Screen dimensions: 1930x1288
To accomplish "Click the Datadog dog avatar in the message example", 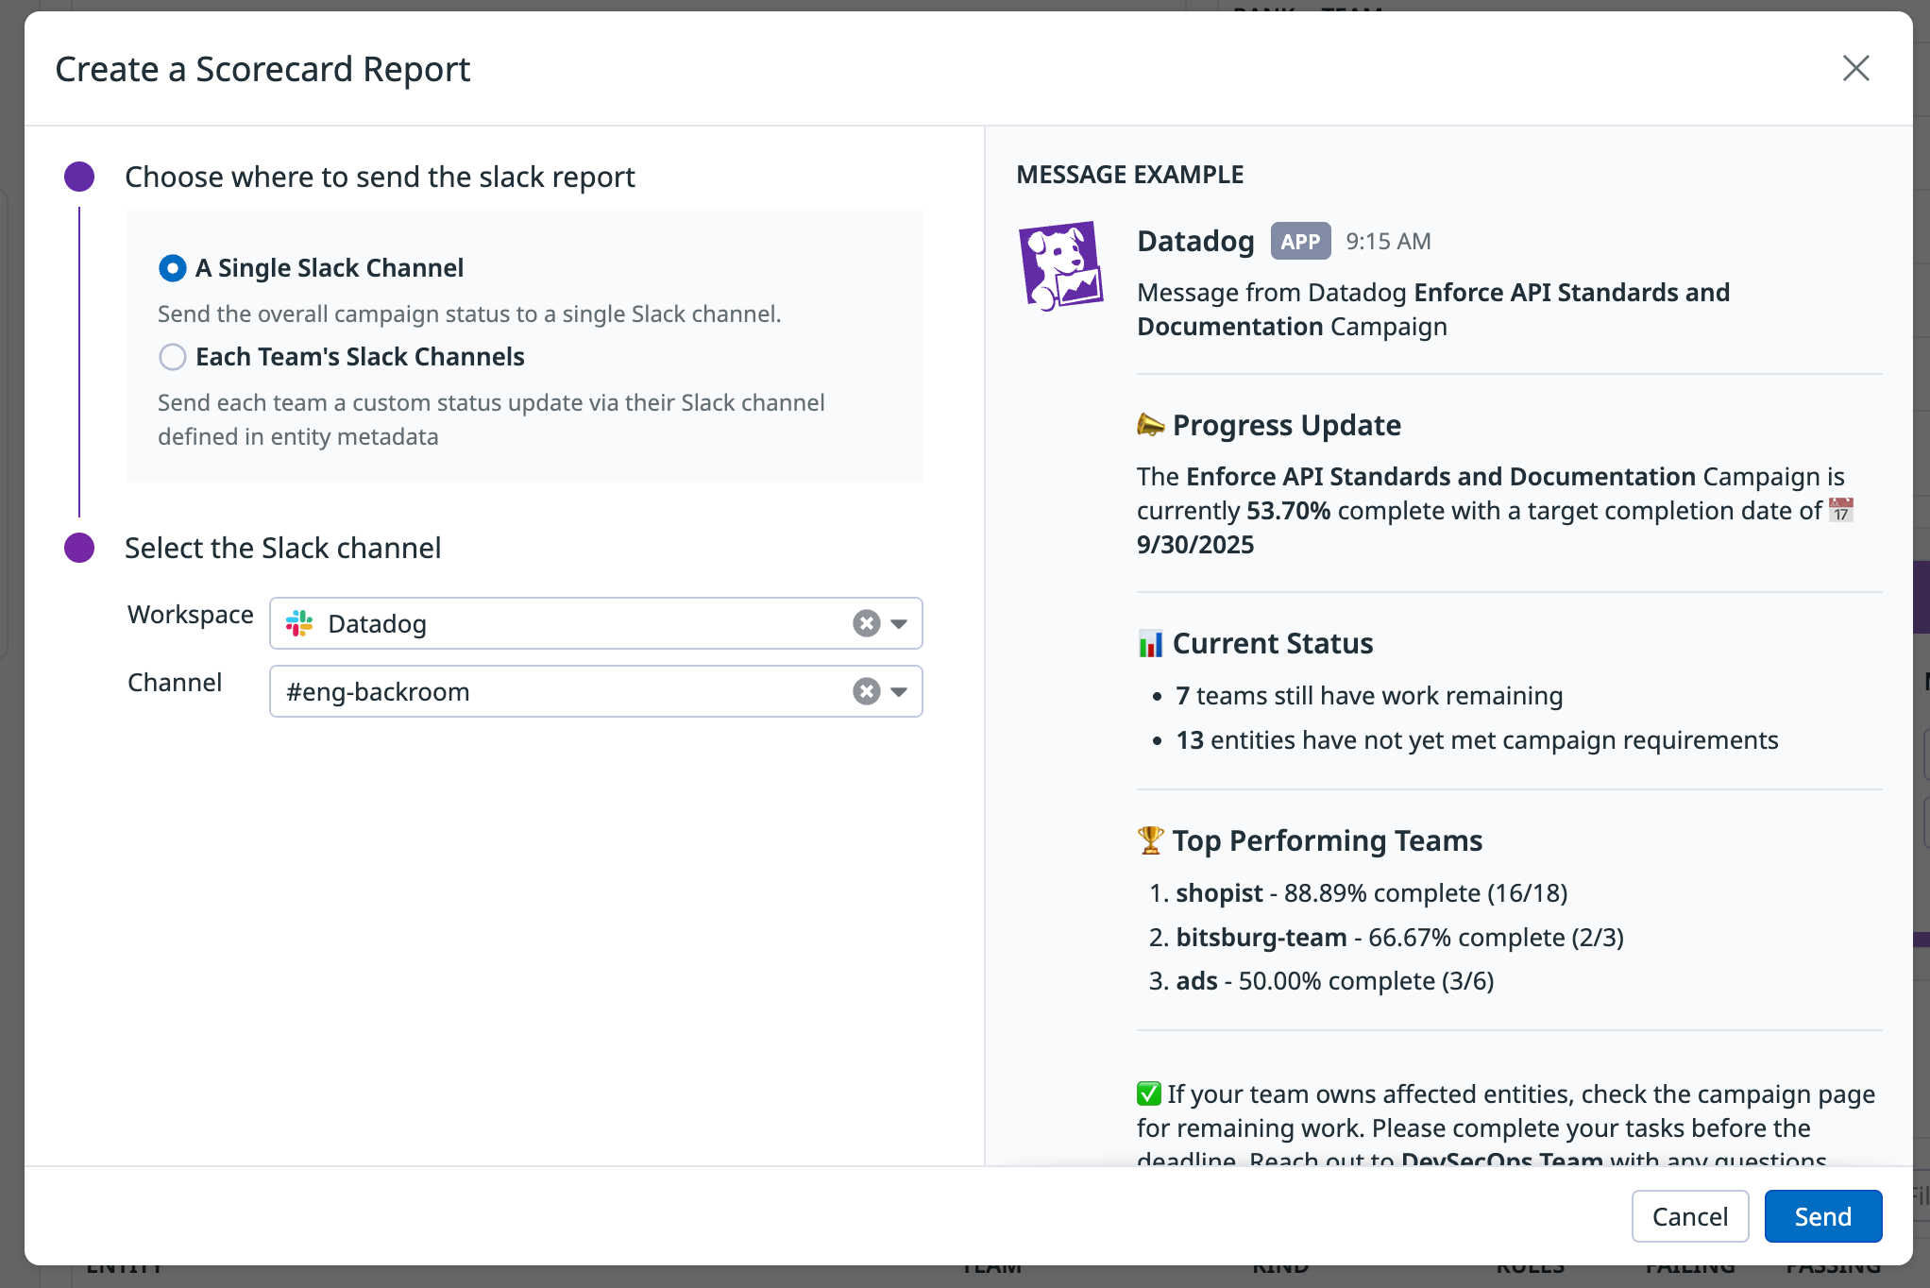I will [x=1060, y=263].
